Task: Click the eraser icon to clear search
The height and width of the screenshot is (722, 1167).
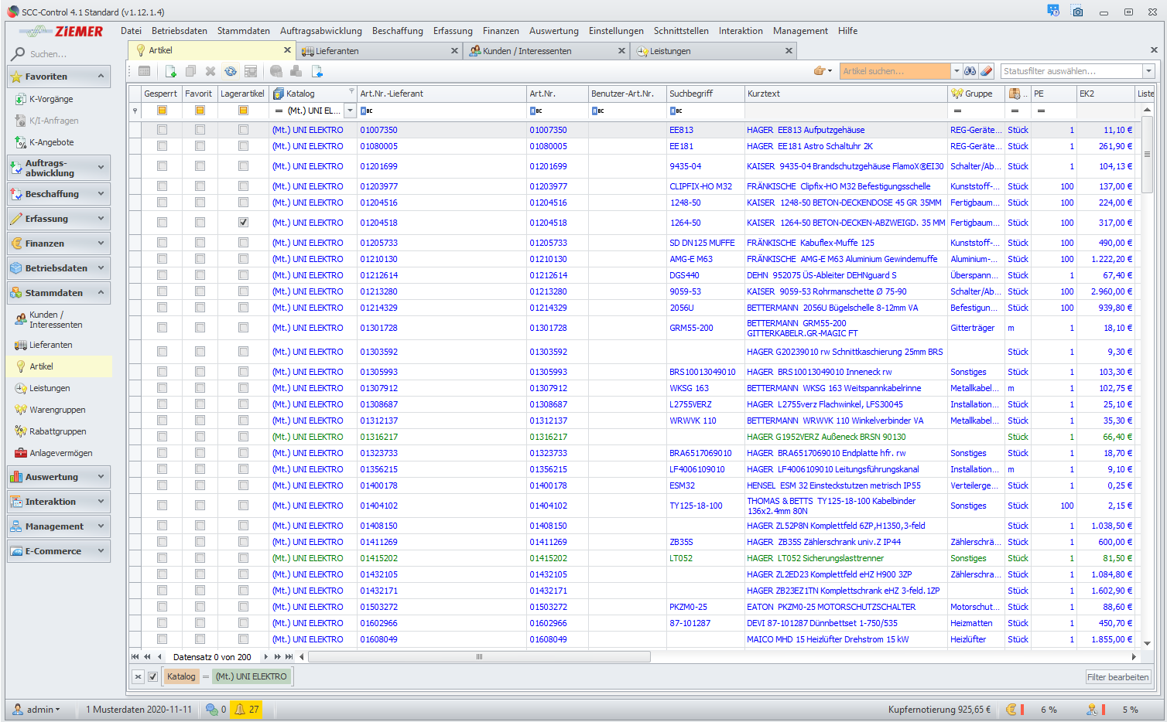Action: point(986,71)
